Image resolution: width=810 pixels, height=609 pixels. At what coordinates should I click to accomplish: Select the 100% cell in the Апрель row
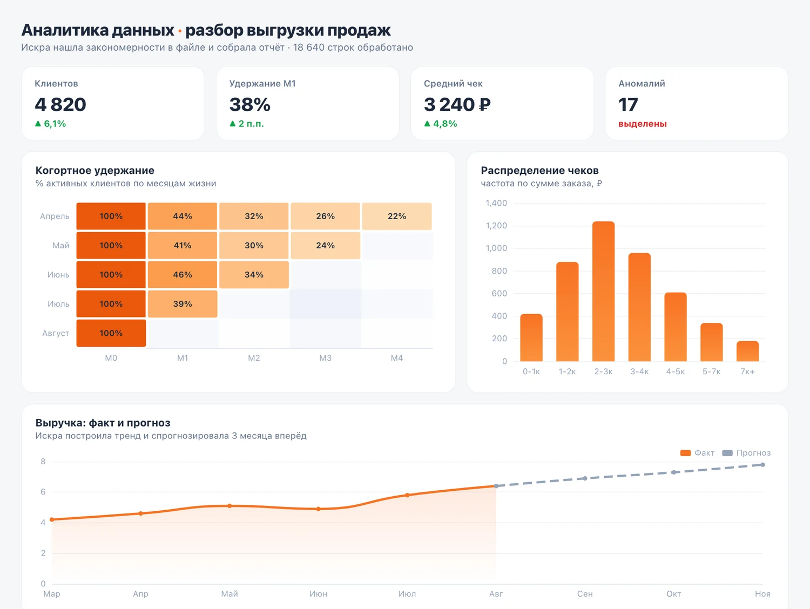(x=111, y=216)
